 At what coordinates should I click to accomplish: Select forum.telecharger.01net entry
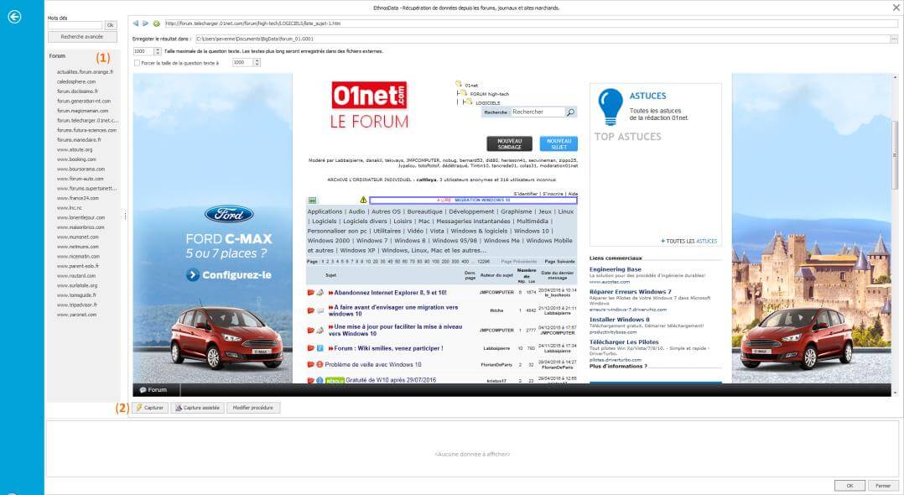coord(87,121)
